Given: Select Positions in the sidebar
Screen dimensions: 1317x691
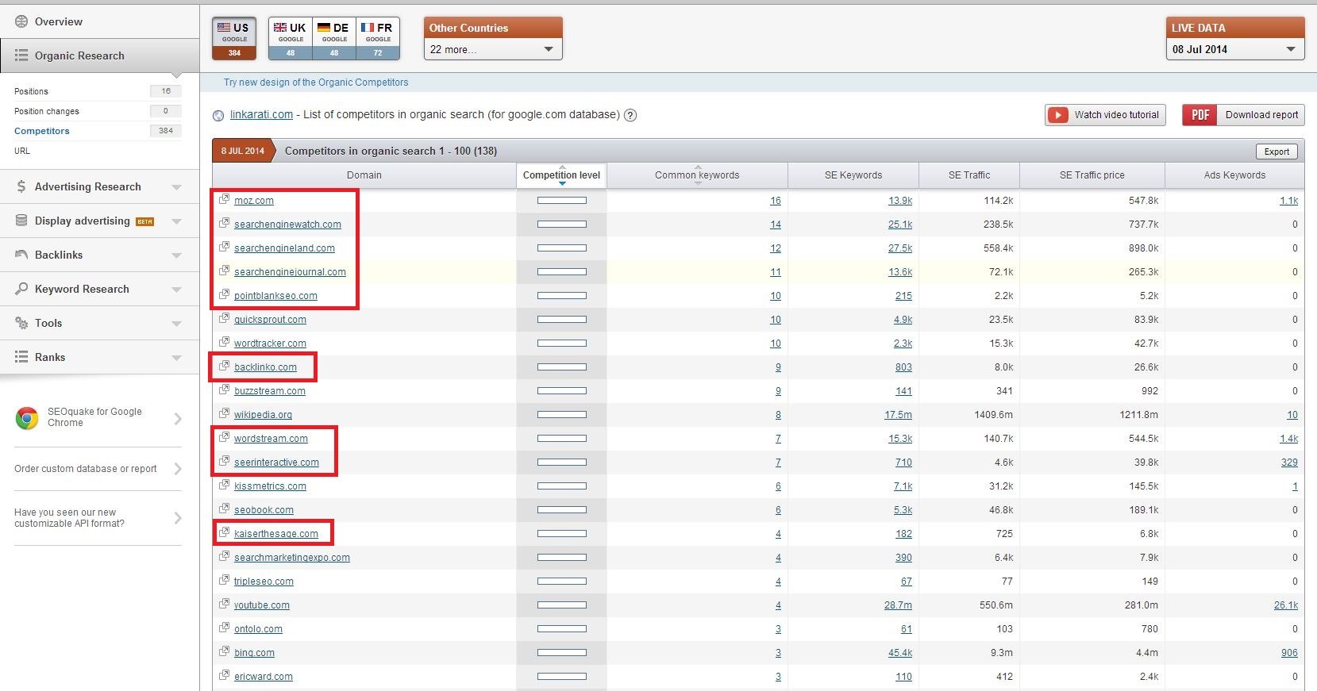Looking at the screenshot, I should tap(32, 91).
